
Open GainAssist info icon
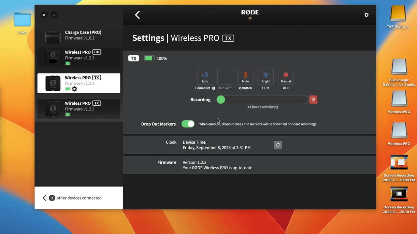[214, 88]
